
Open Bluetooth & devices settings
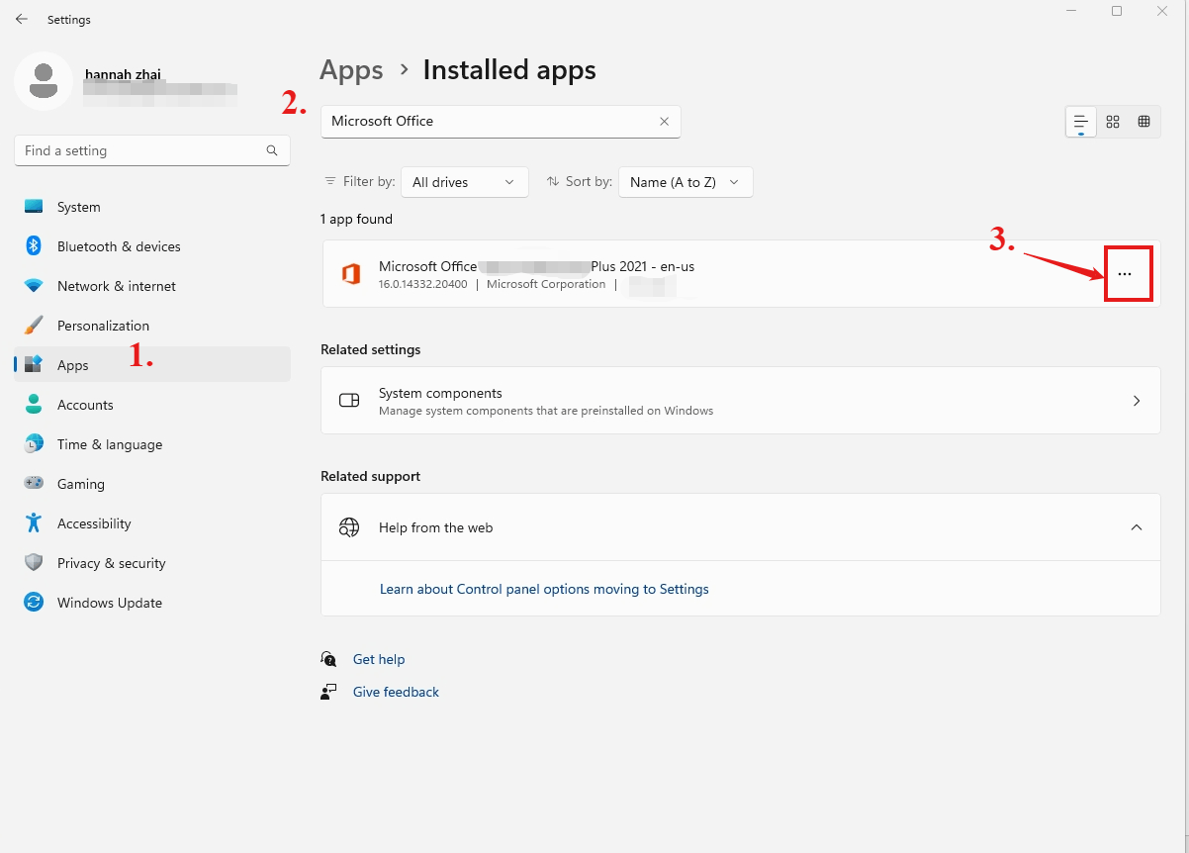[152, 246]
